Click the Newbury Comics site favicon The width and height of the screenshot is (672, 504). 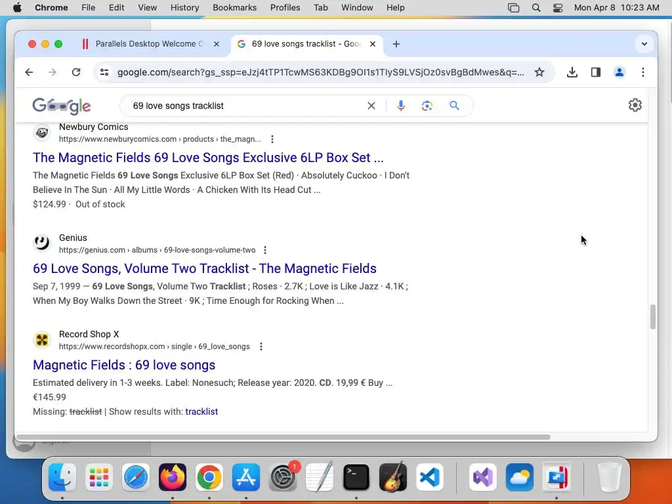coord(42,133)
